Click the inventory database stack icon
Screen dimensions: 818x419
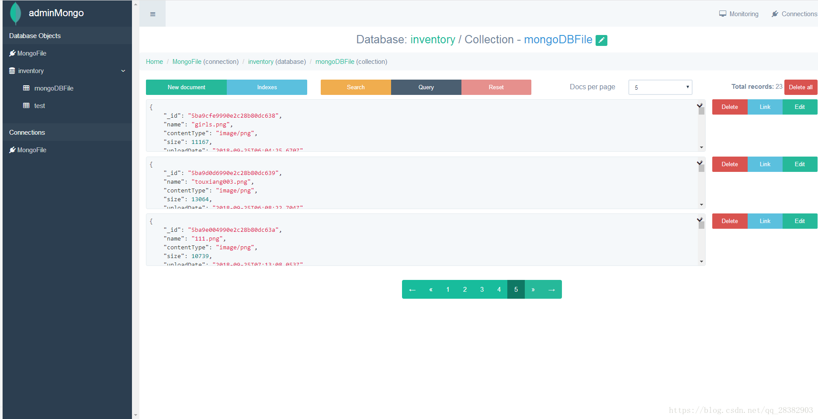point(12,71)
